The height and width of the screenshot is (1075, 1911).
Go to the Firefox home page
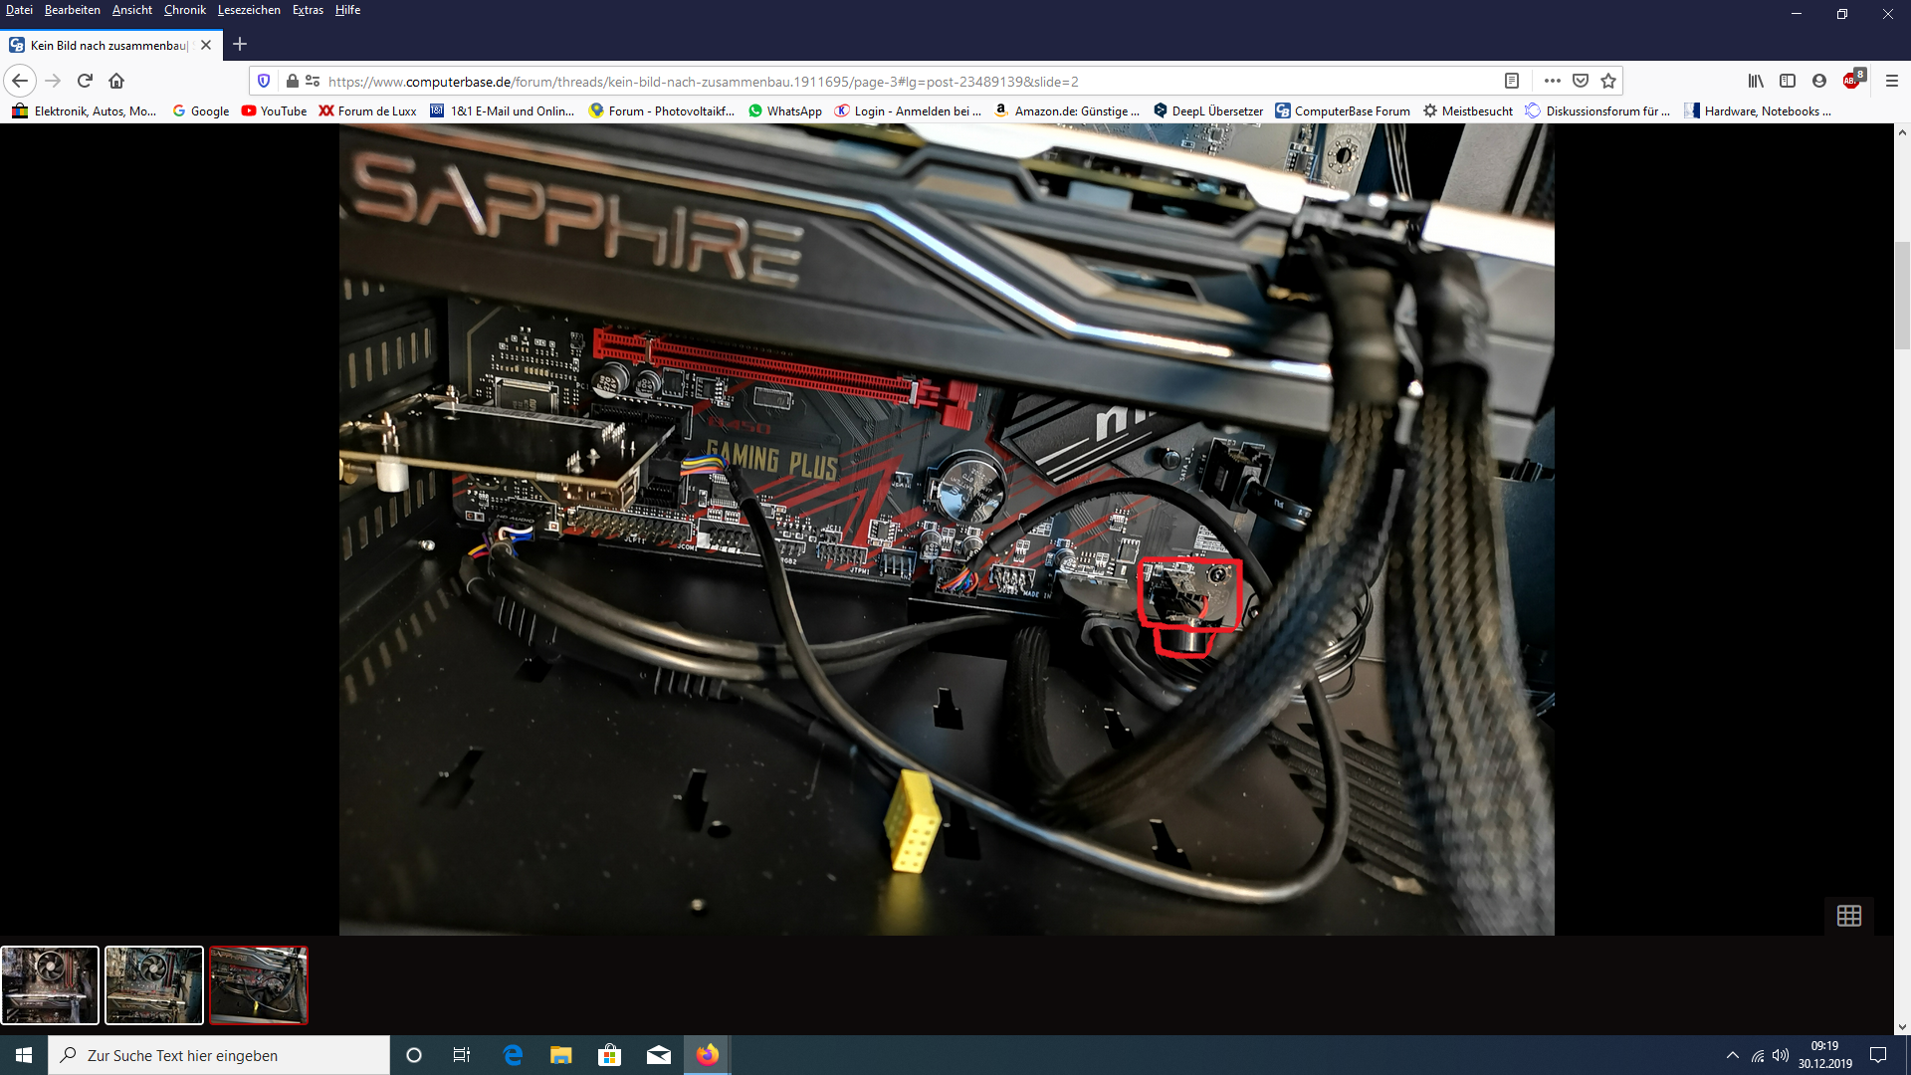tap(116, 81)
